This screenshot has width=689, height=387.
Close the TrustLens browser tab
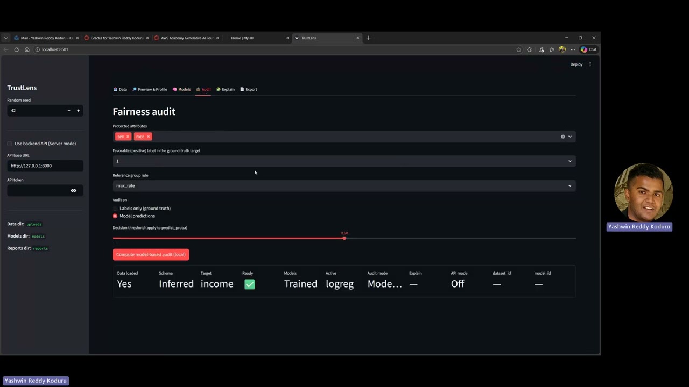[x=357, y=38]
